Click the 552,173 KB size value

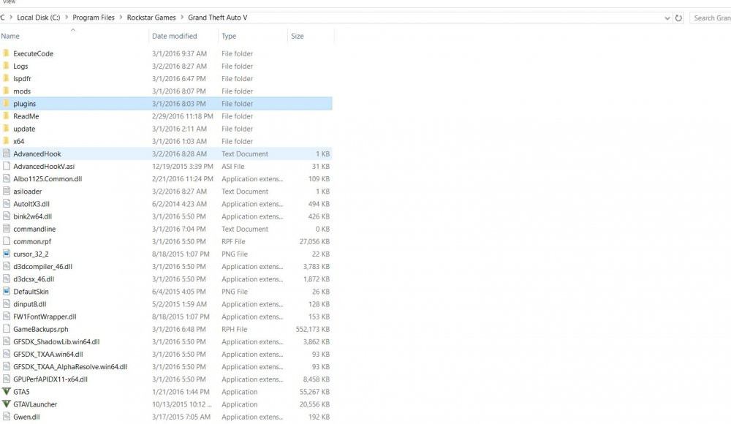tap(312, 329)
